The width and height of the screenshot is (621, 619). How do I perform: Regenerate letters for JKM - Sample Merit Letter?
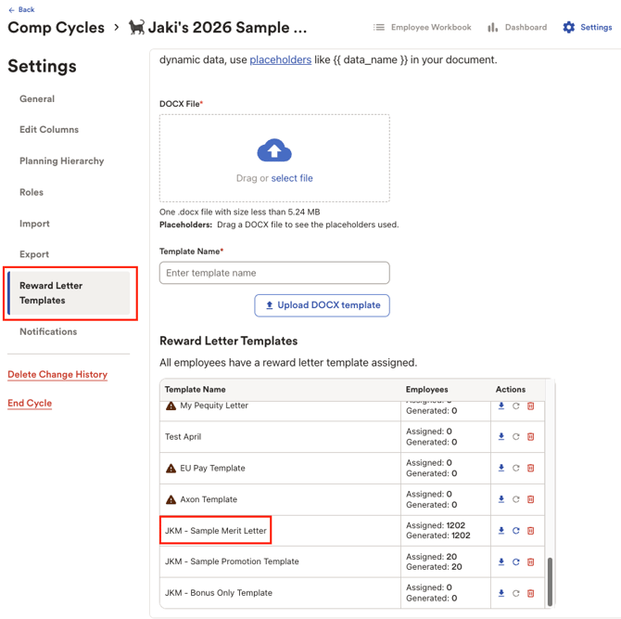pos(515,530)
